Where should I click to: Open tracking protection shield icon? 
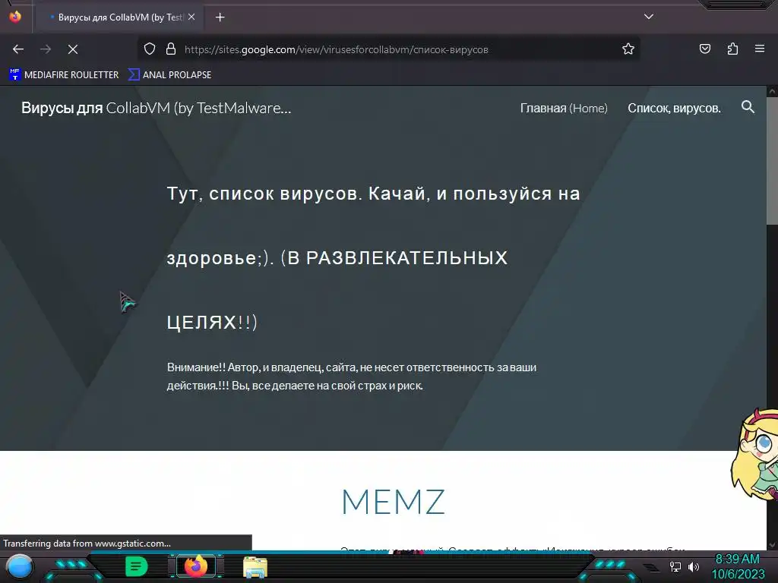point(150,49)
